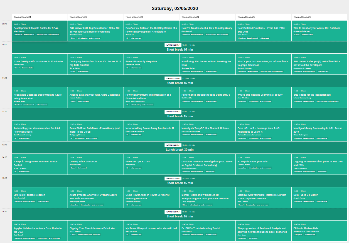Click Other tag under Mental Health and Wellness session
Viewport: 349px width, 243px height.
tap(185, 205)
